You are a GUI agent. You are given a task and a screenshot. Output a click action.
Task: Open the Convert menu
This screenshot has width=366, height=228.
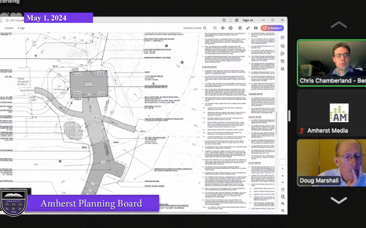(x=9, y=28)
